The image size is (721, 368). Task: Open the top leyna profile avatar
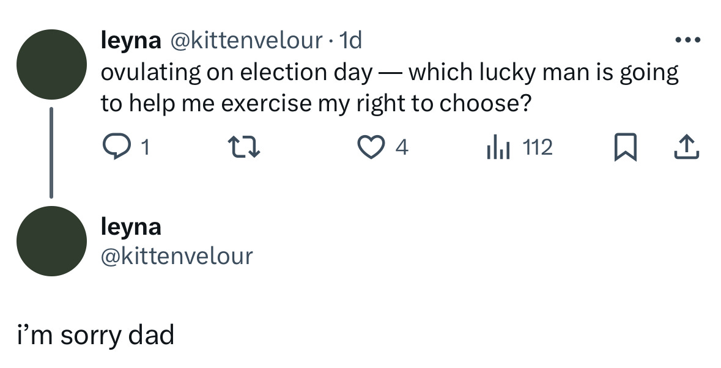(51, 64)
